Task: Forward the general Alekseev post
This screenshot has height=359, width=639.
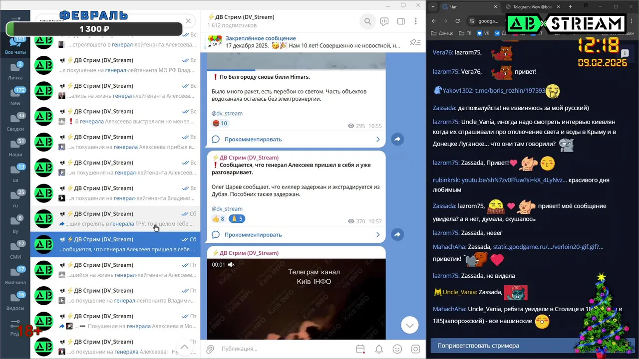Action: pos(397,235)
